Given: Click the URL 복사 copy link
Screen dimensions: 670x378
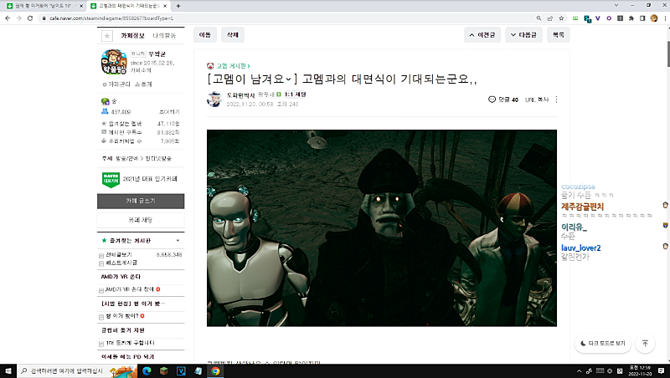Looking at the screenshot, I should (536, 100).
